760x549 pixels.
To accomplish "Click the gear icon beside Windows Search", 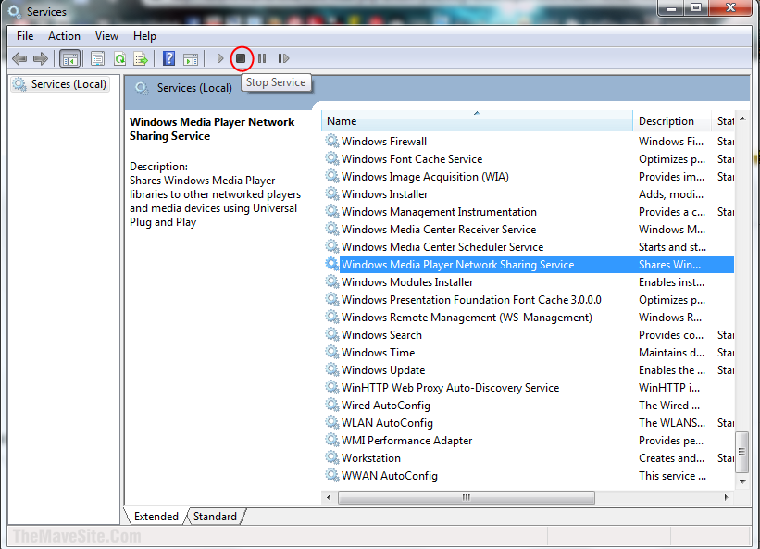I will (x=332, y=334).
